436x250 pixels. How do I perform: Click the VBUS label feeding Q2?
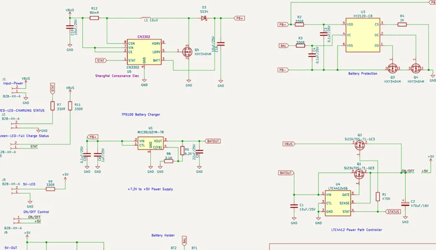point(289,144)
